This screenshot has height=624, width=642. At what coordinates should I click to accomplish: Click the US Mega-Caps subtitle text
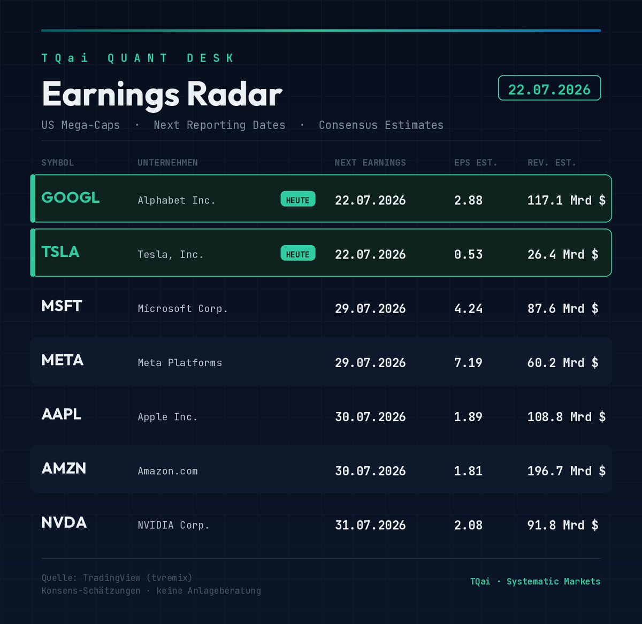point(81,125)
